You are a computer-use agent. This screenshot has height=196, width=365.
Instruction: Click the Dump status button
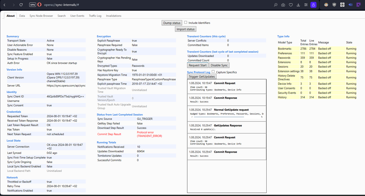click(x=172, y=23)
